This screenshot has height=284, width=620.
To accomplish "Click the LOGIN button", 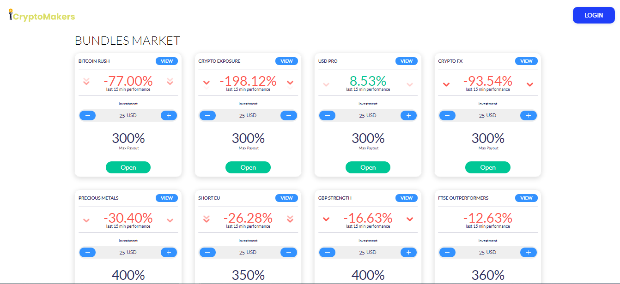I will pos(594,15).
